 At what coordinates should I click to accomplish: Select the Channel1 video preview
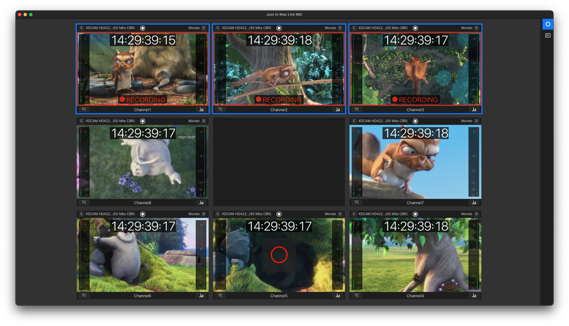[143, 69]
